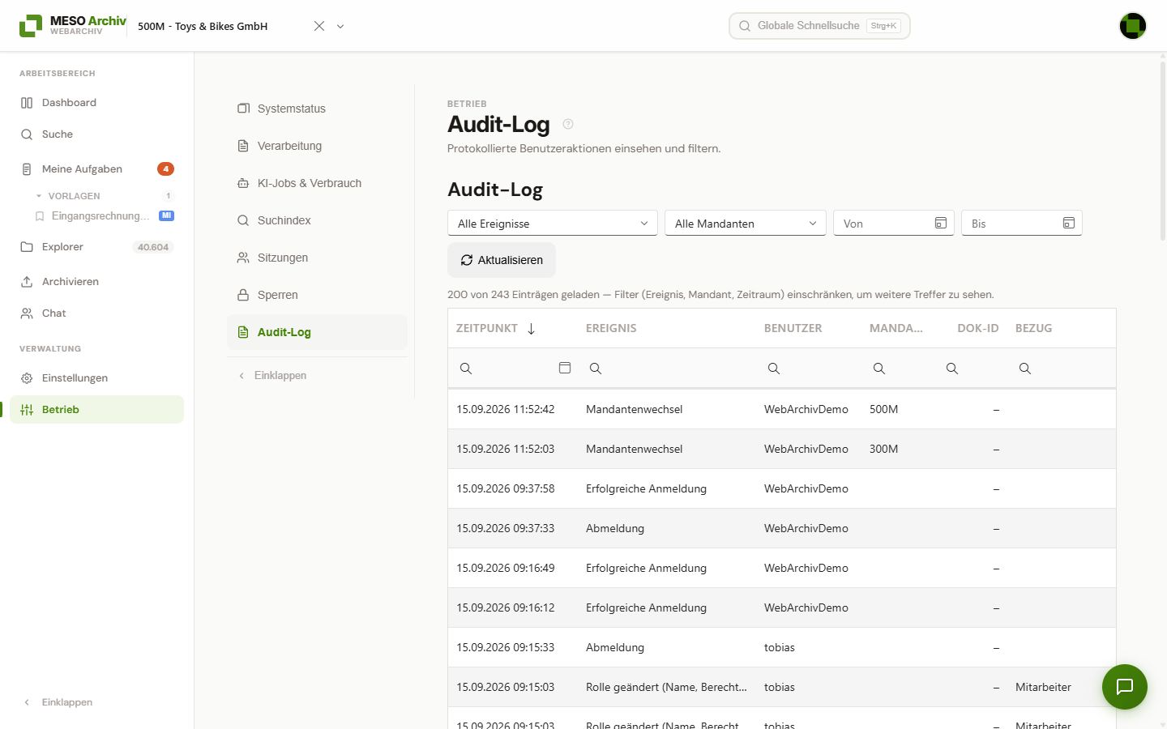Open the Bis date picker calendar icon

click(1069, 223)
